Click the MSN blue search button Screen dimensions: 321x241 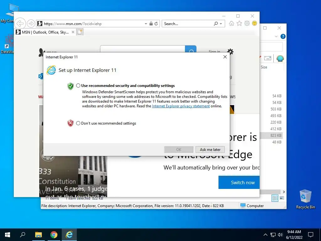click(191, 49)
